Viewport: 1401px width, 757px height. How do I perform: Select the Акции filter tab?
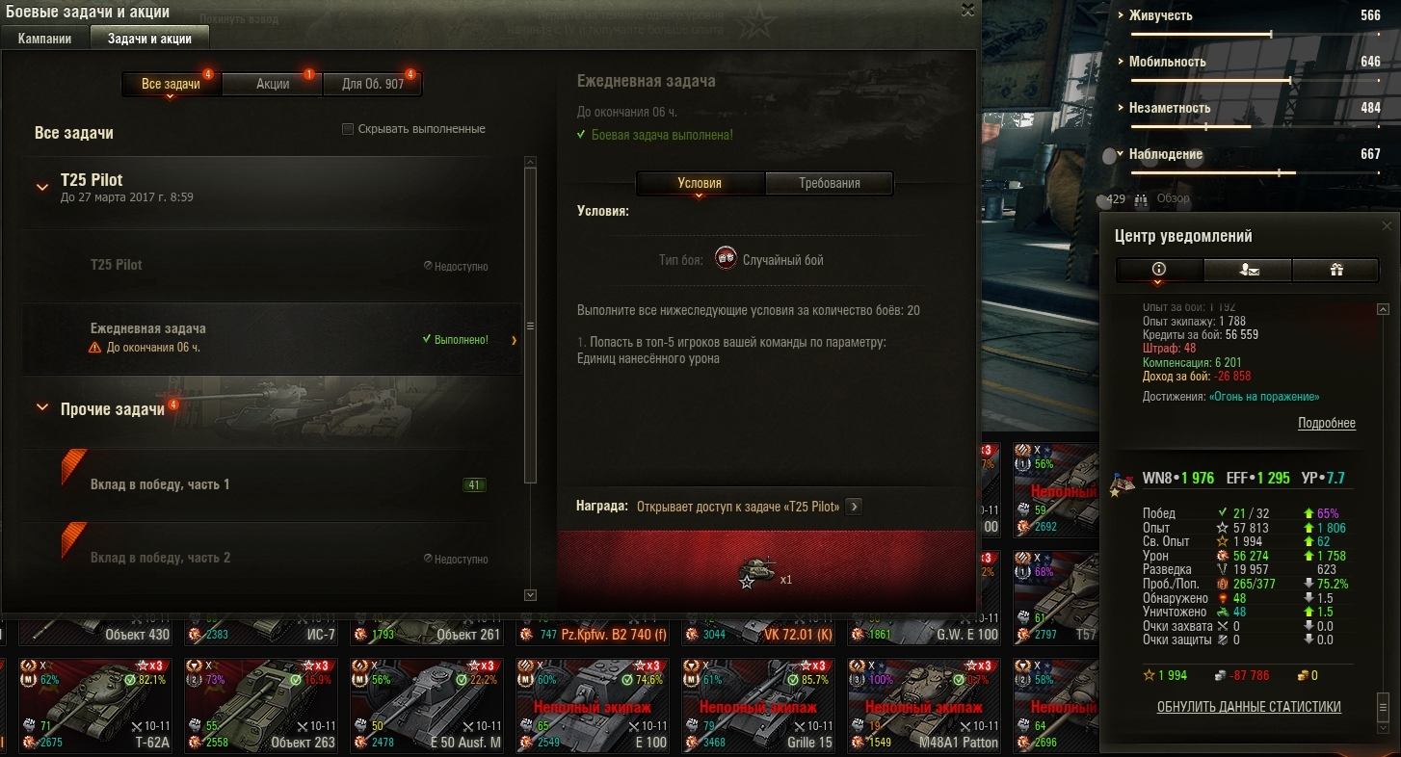[x=273, y=84]
